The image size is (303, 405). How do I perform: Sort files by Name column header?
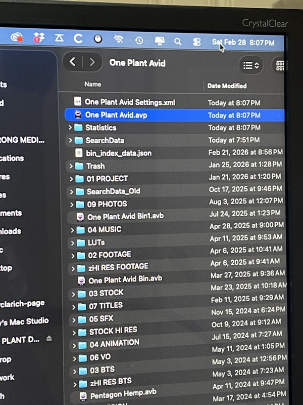(x=93, y=85)
